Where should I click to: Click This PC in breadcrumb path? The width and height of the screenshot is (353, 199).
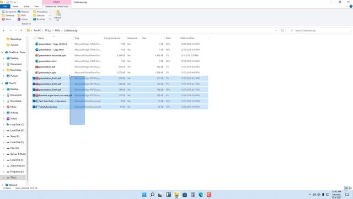37,30
